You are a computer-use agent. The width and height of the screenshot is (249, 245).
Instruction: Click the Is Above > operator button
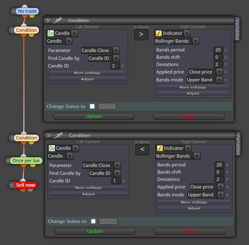[x=141, y=34]
